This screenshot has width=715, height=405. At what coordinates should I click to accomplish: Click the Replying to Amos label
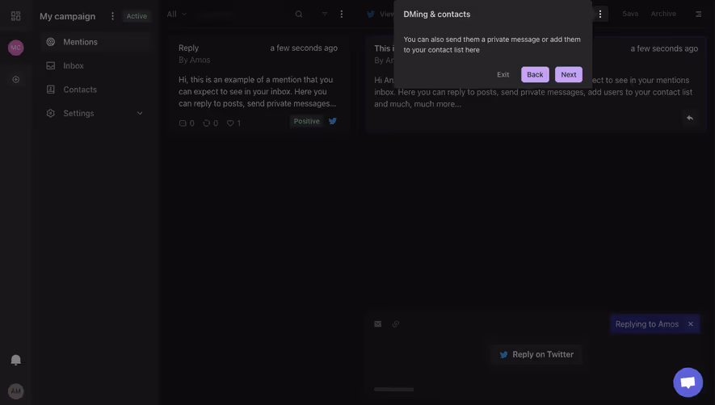646,324
